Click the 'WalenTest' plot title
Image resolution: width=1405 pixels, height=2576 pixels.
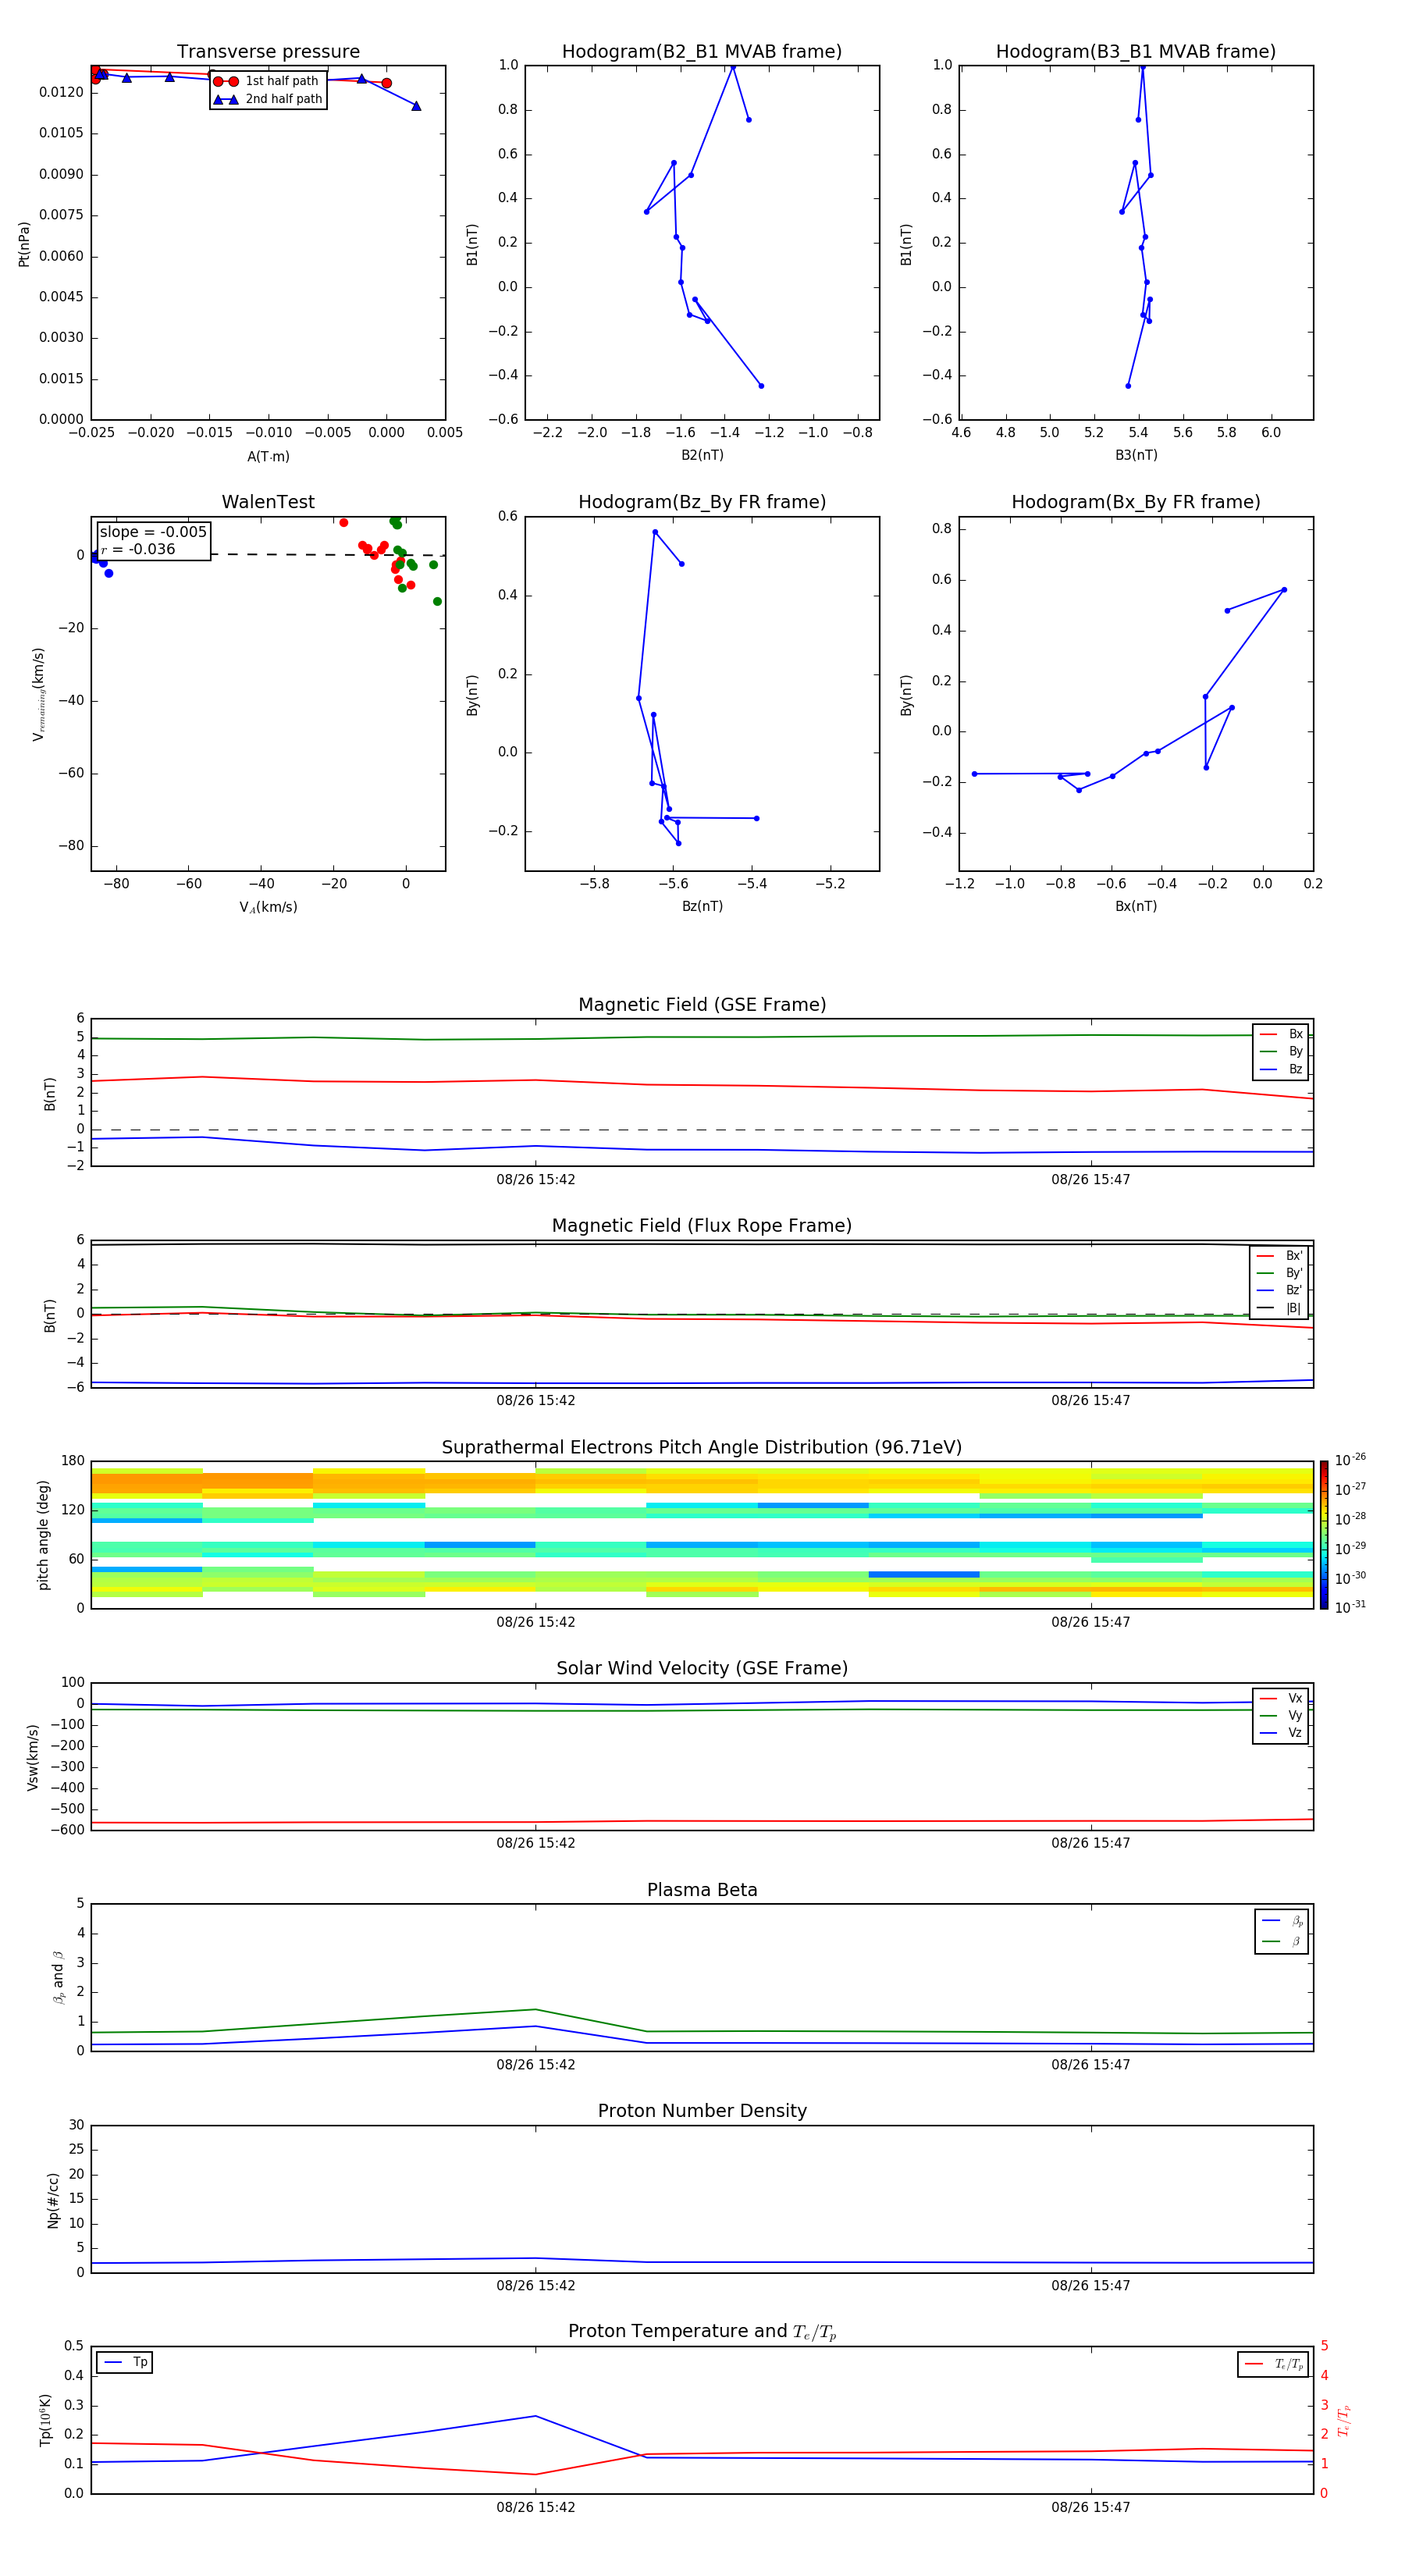pos(268,502)
